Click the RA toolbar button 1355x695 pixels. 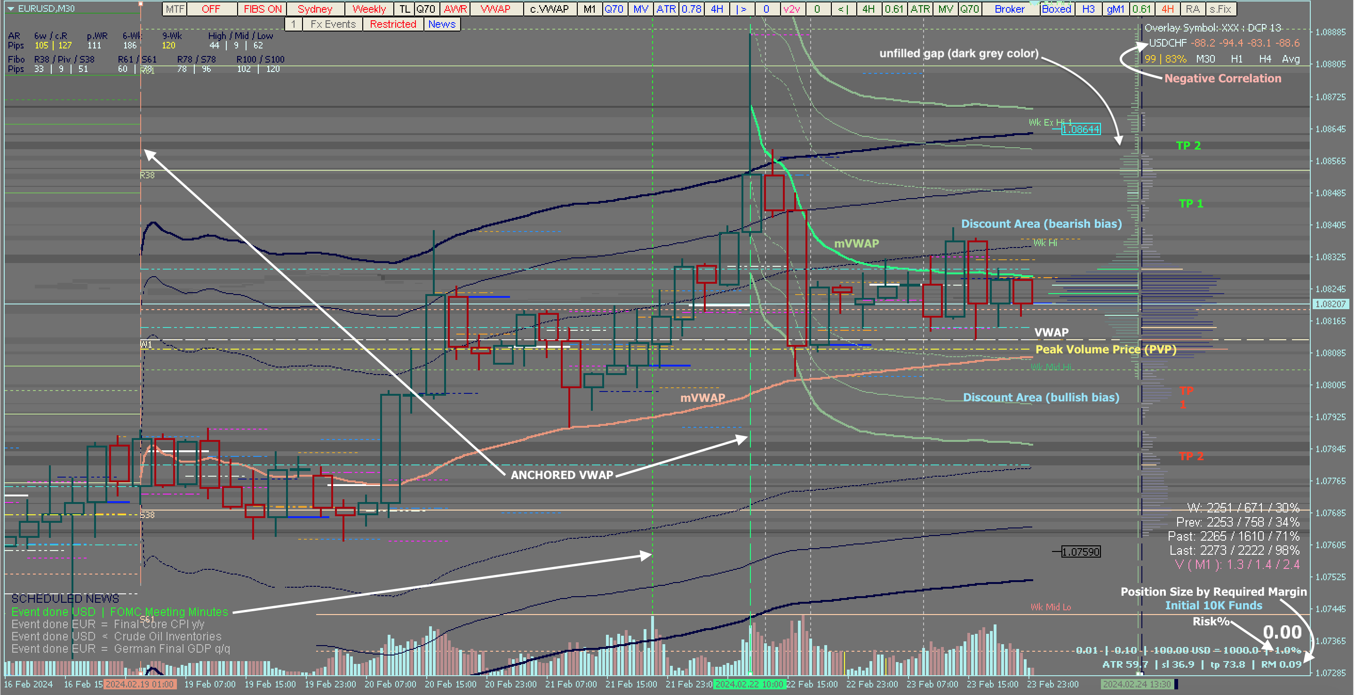[x=1193, y=9]
